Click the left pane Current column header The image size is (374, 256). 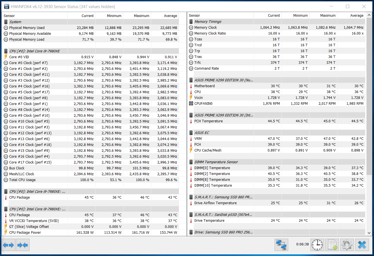click(81, 16)
